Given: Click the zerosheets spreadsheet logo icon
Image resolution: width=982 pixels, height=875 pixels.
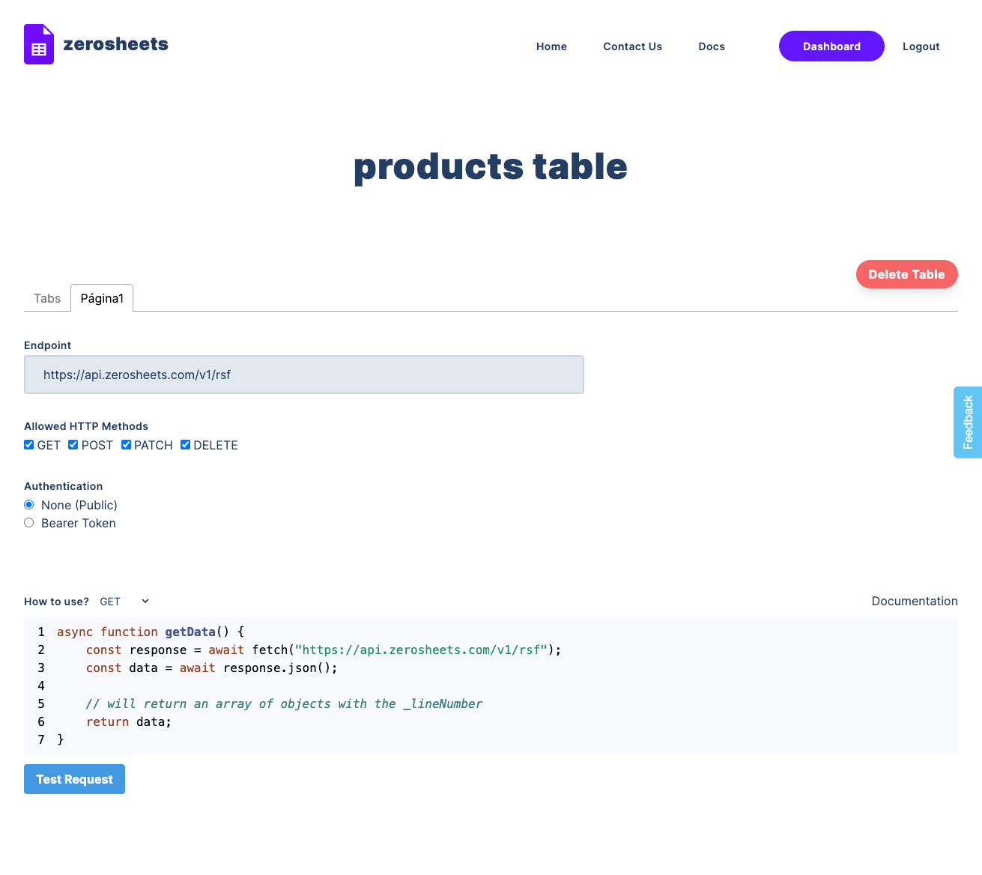Looking at the screenshot, I should click(x=39, y=44).
